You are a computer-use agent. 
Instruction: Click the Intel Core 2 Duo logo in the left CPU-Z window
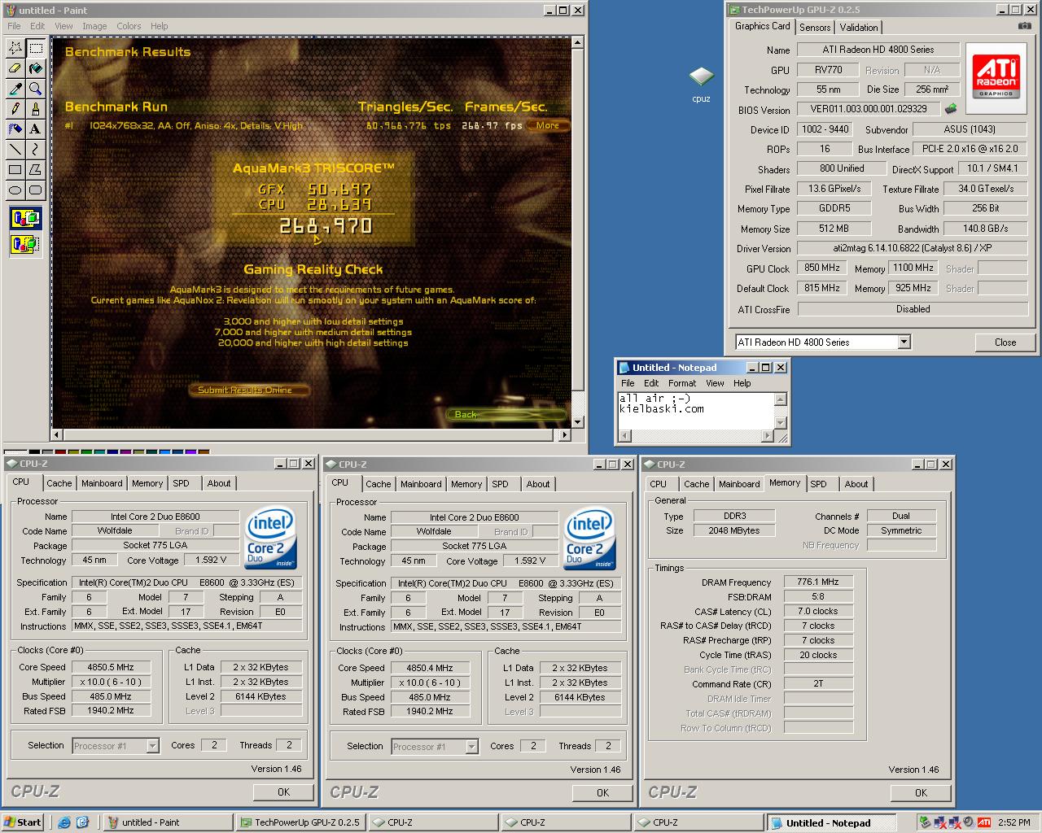(272, 539)
